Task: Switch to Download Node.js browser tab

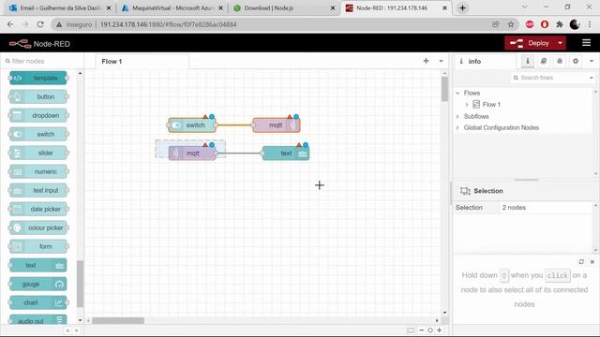Action: (284, 8)
